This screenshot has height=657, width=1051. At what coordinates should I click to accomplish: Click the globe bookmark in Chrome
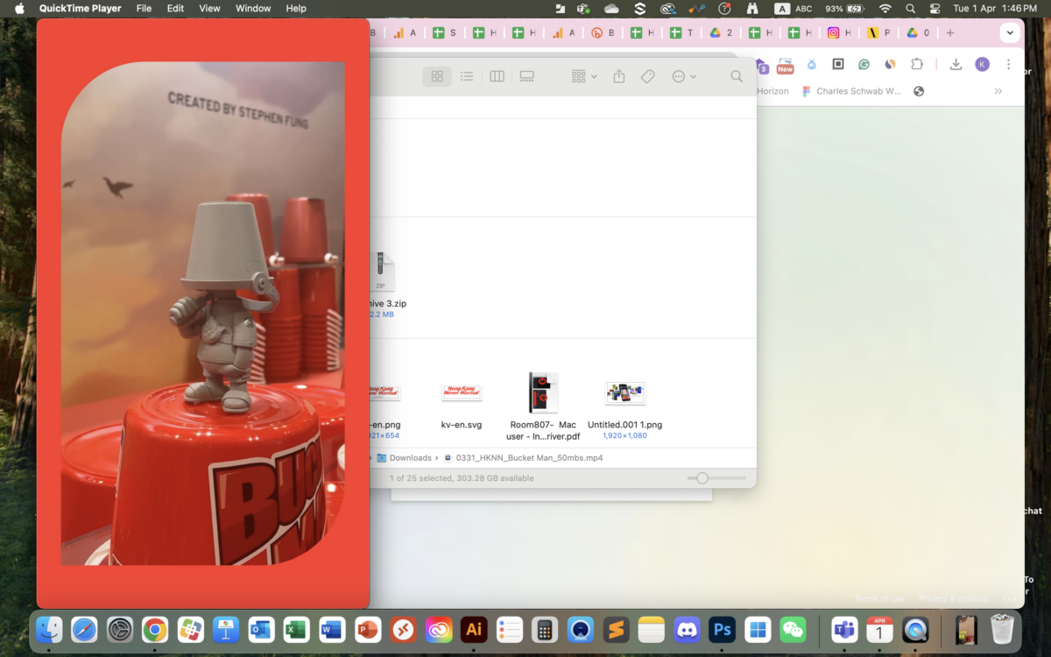pyautogui.click(x=918, y=91)
